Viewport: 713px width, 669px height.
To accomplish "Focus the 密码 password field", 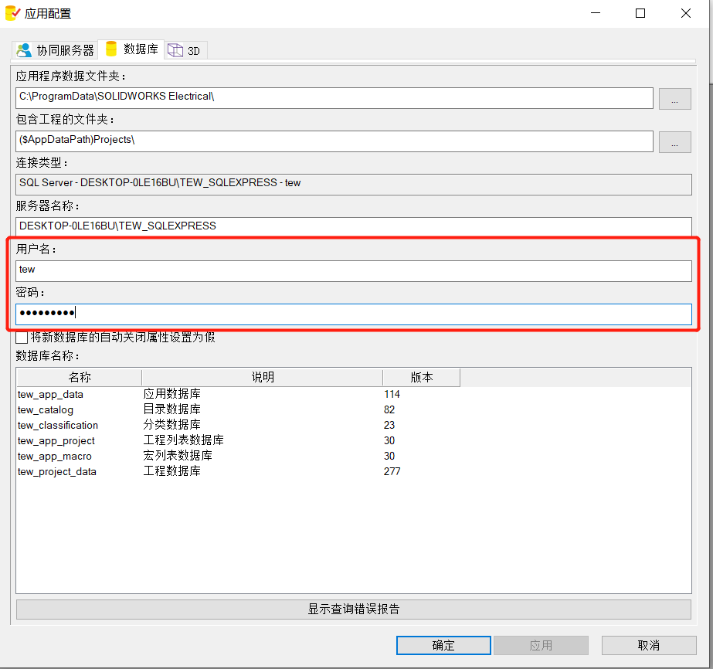I will coord(354,314).
